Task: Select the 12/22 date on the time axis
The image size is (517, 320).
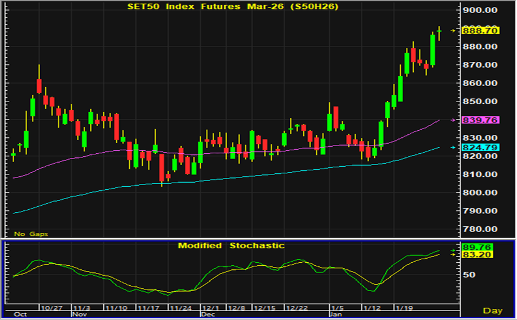Action: 295,308
